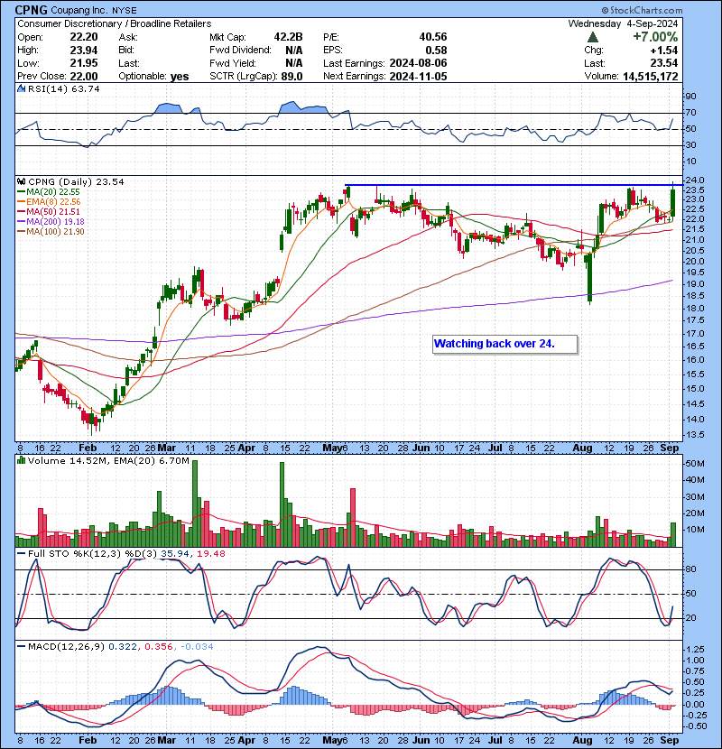
Task: Click the P/E value 40.56
Action: [433, 37]
